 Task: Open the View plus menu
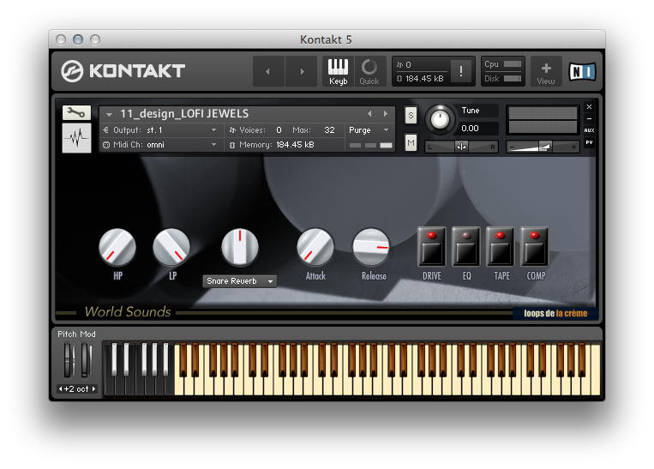546,71
